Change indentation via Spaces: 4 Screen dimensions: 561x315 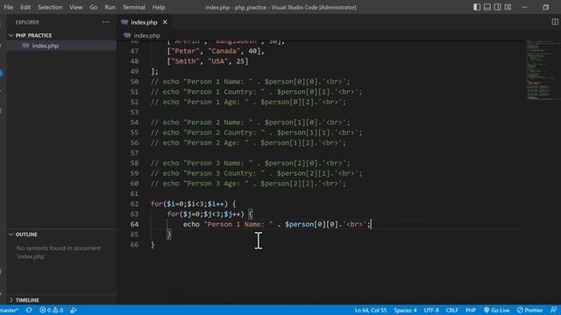[405, 311]
